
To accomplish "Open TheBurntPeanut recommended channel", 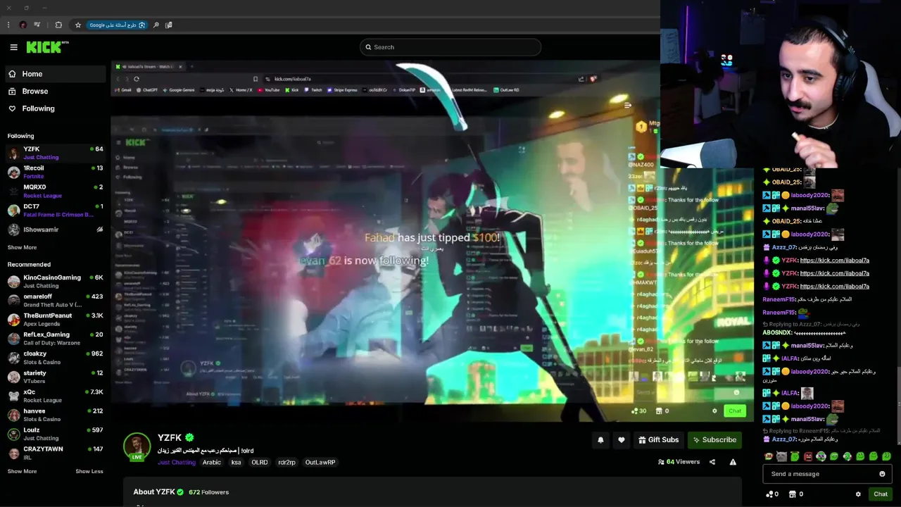I will (x=56, y=320).
